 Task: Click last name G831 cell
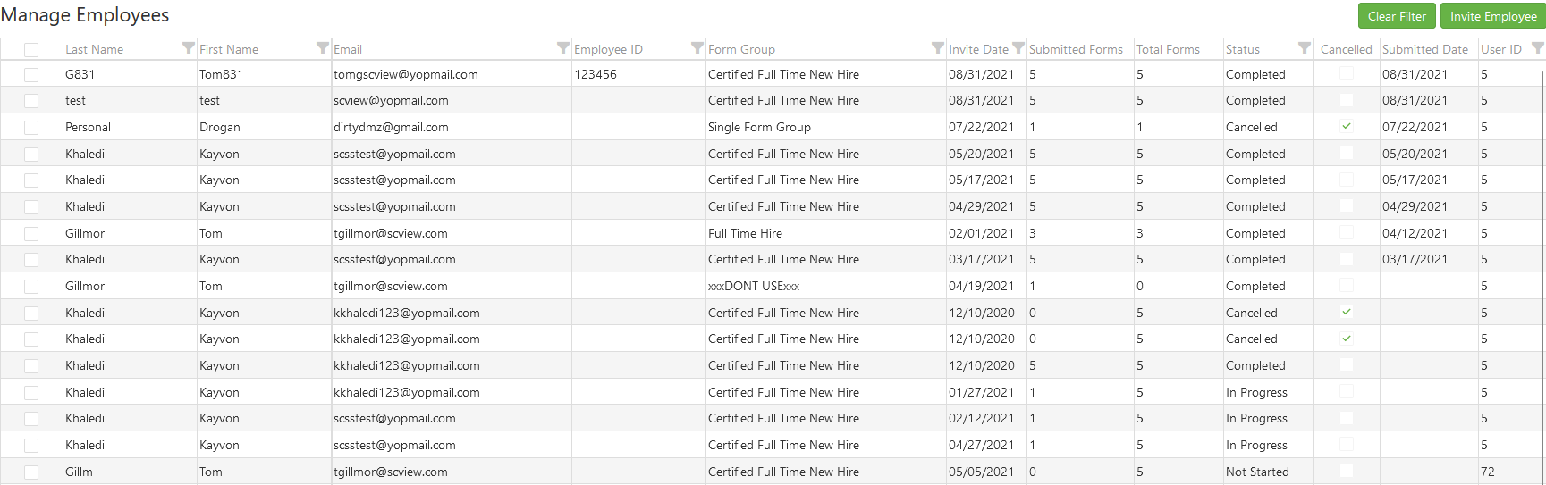[x=80, y=74]
